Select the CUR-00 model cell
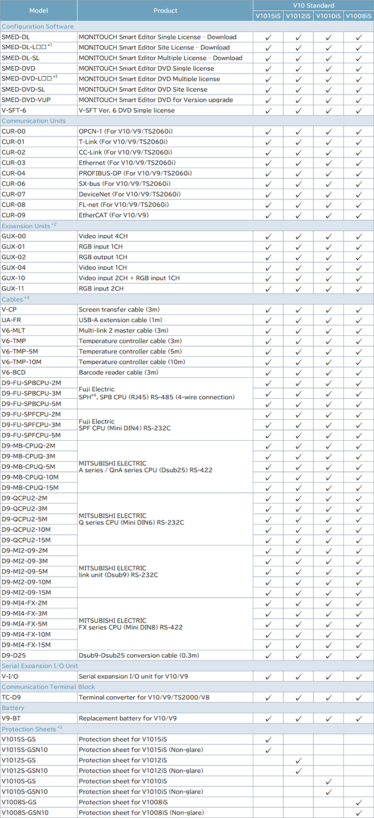 (x=39, y=131)
